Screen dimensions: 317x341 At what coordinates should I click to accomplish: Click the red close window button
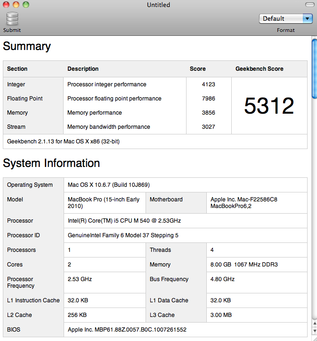coord(6,5)
